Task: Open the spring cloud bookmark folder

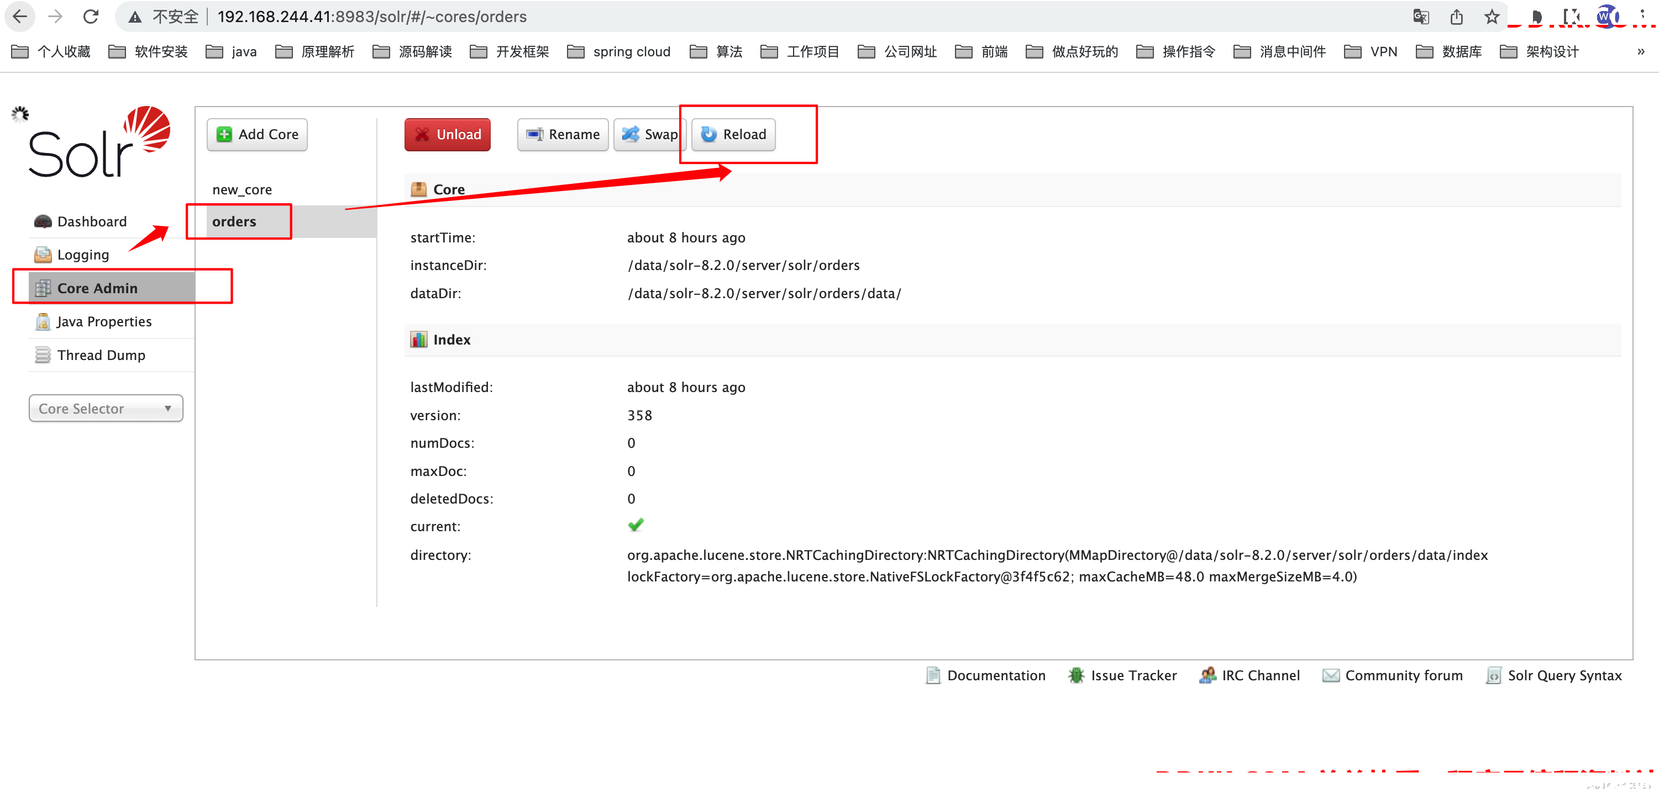Action: (x=619, y=51)
